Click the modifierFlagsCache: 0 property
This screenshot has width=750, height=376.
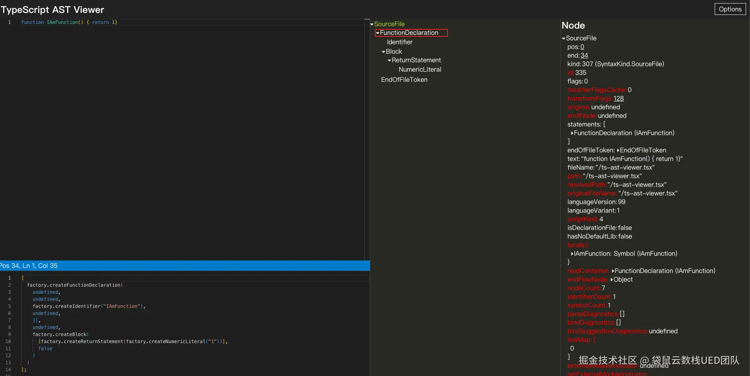pos(599,90)
